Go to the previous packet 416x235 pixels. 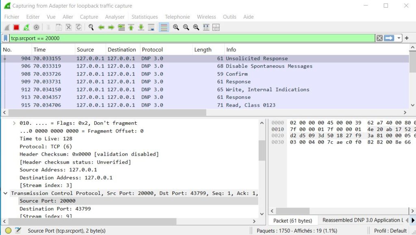pos(101,27)
